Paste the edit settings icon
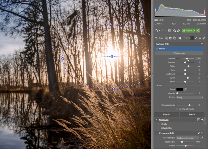 [x=170, y=38]
